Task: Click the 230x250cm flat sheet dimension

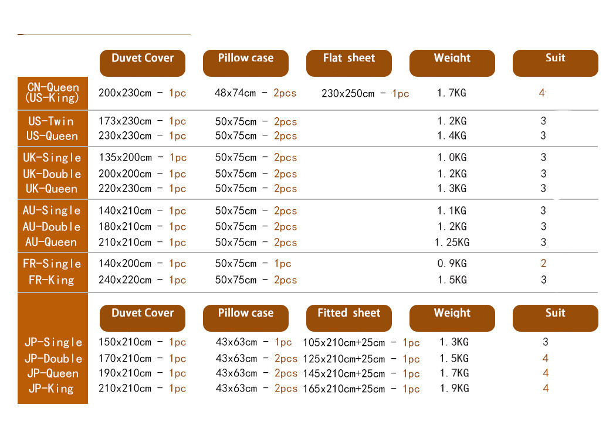Action: click(x=348, y=94)
